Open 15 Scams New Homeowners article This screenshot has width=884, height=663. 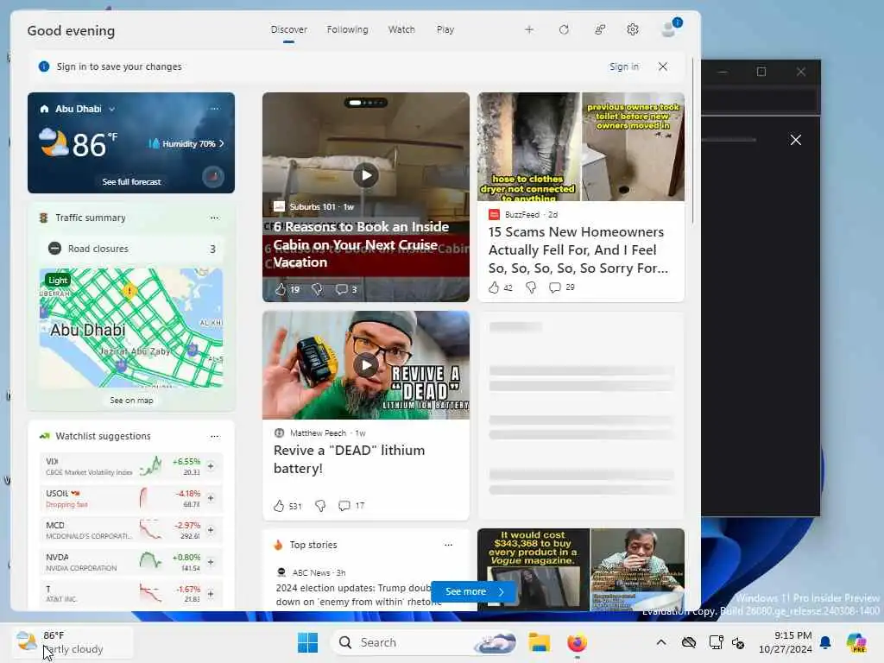578,249
